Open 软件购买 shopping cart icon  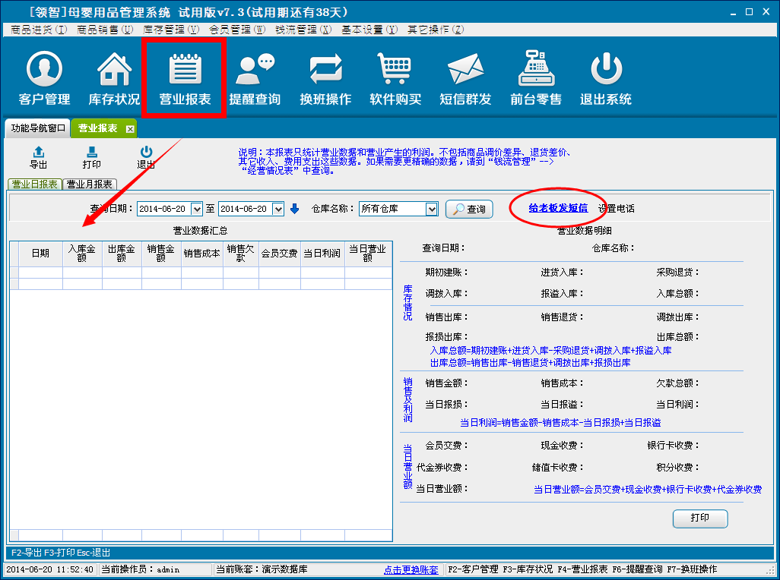tap(395, 71)
